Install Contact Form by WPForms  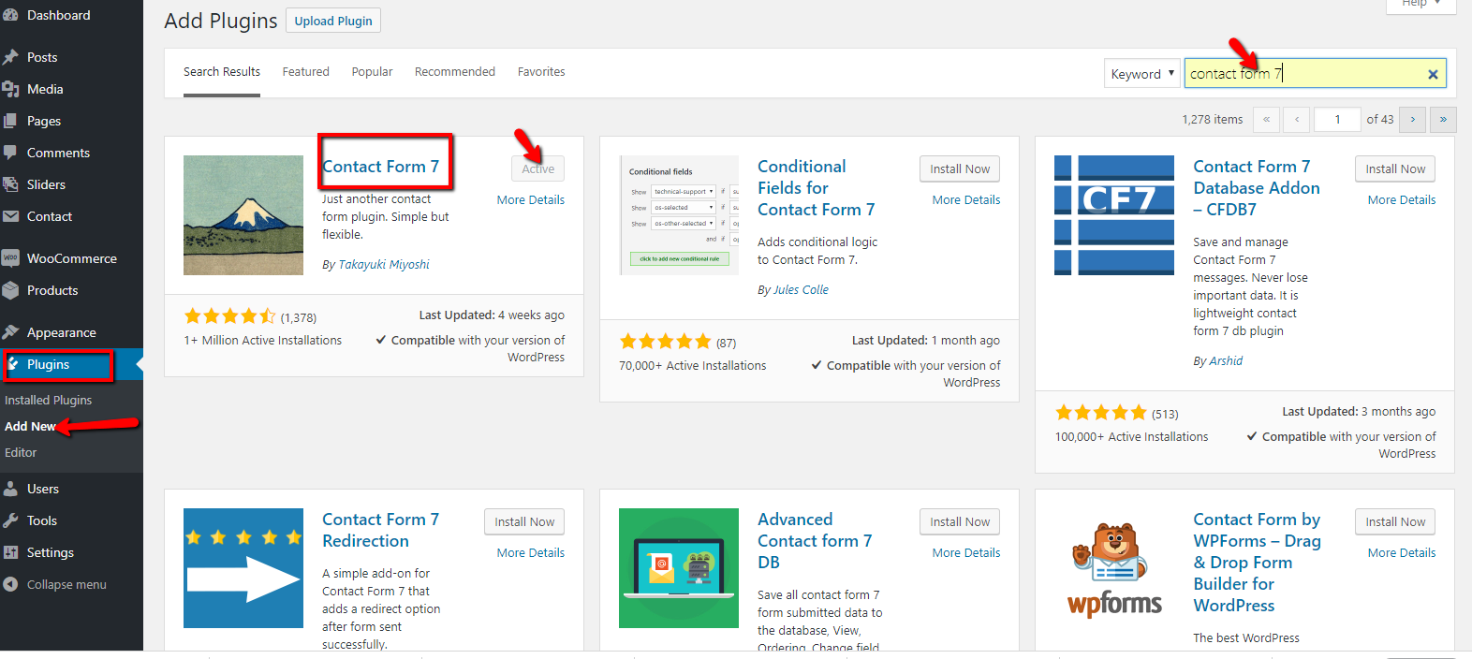1395,521
